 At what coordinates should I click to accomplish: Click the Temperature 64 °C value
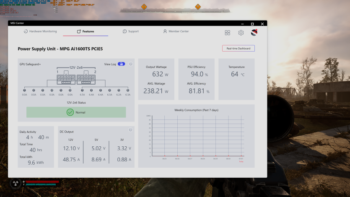tap(238, 74)
